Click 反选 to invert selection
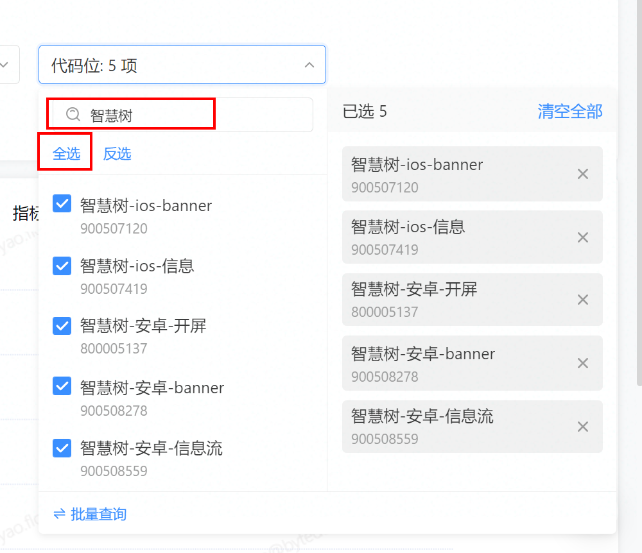 [x=117, y=154]
